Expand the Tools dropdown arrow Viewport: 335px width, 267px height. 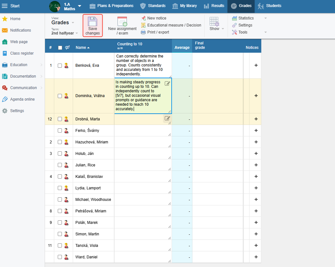point(265,32)
